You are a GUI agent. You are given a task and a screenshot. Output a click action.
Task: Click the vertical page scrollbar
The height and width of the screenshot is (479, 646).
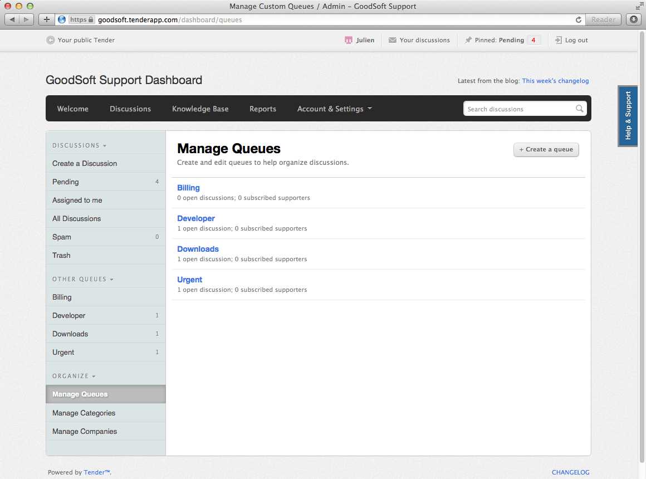642,247
